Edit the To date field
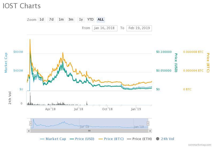214x147 pixels. (139, 28)
